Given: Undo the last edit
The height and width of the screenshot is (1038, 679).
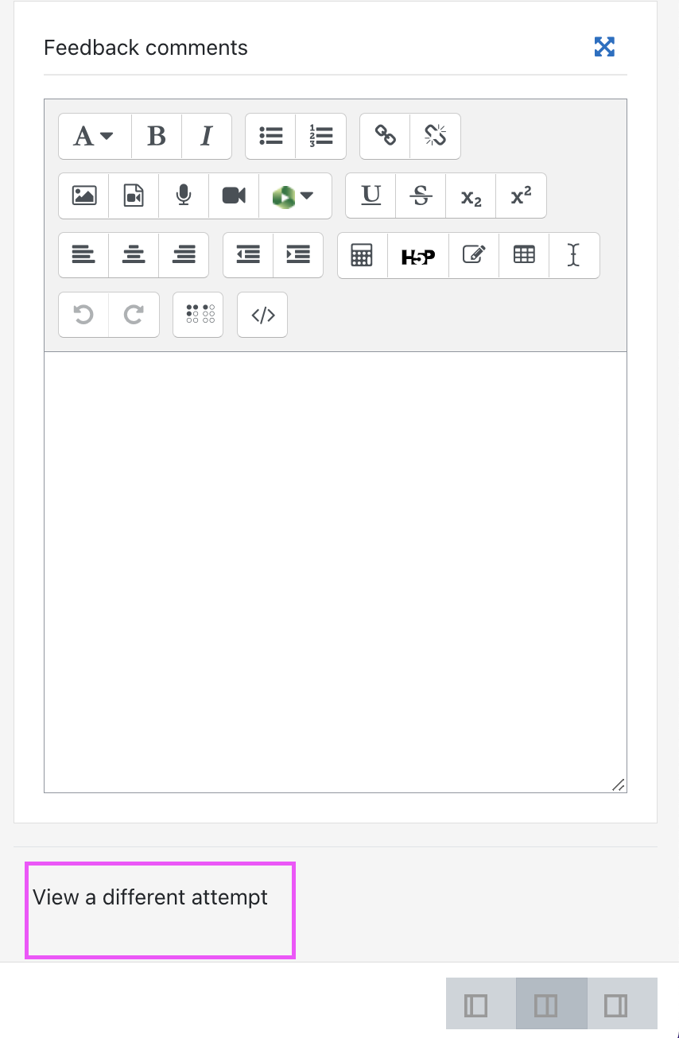Looking at the screenshot, I should pos(83,315).
